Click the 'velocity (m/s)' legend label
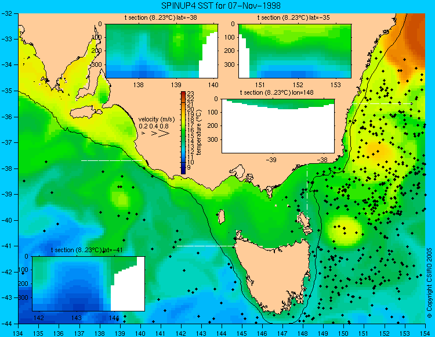This screenshot has width=435, height=337. point(157,120)
